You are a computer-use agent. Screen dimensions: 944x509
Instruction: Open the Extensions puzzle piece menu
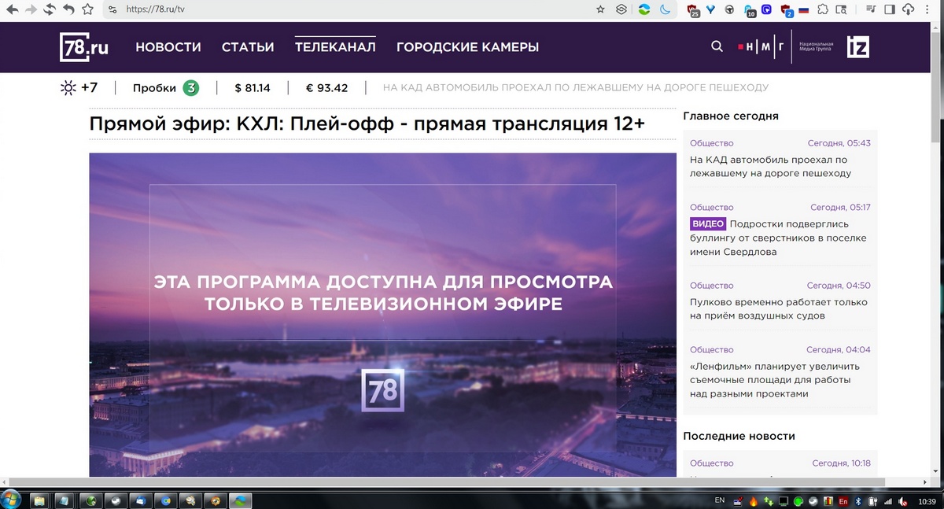point(823,9)
